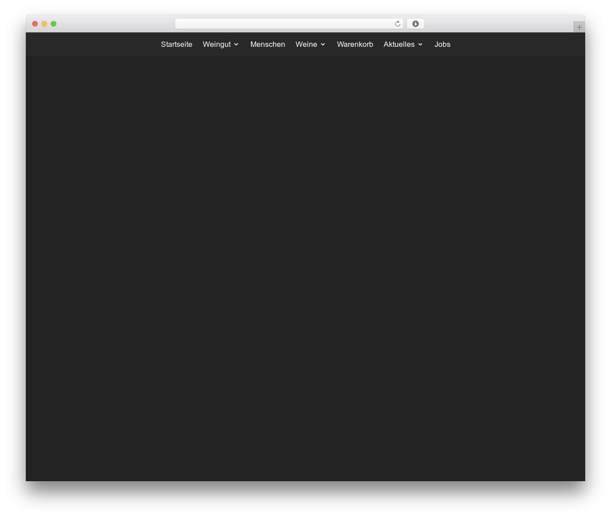Click inside the browser address bar

pos(289,24)
